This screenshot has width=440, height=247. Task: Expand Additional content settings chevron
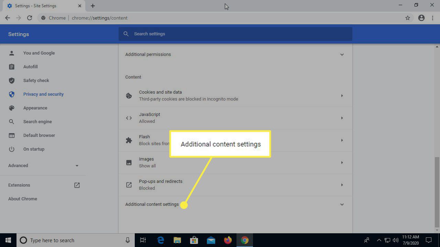(x=342, y=204)
